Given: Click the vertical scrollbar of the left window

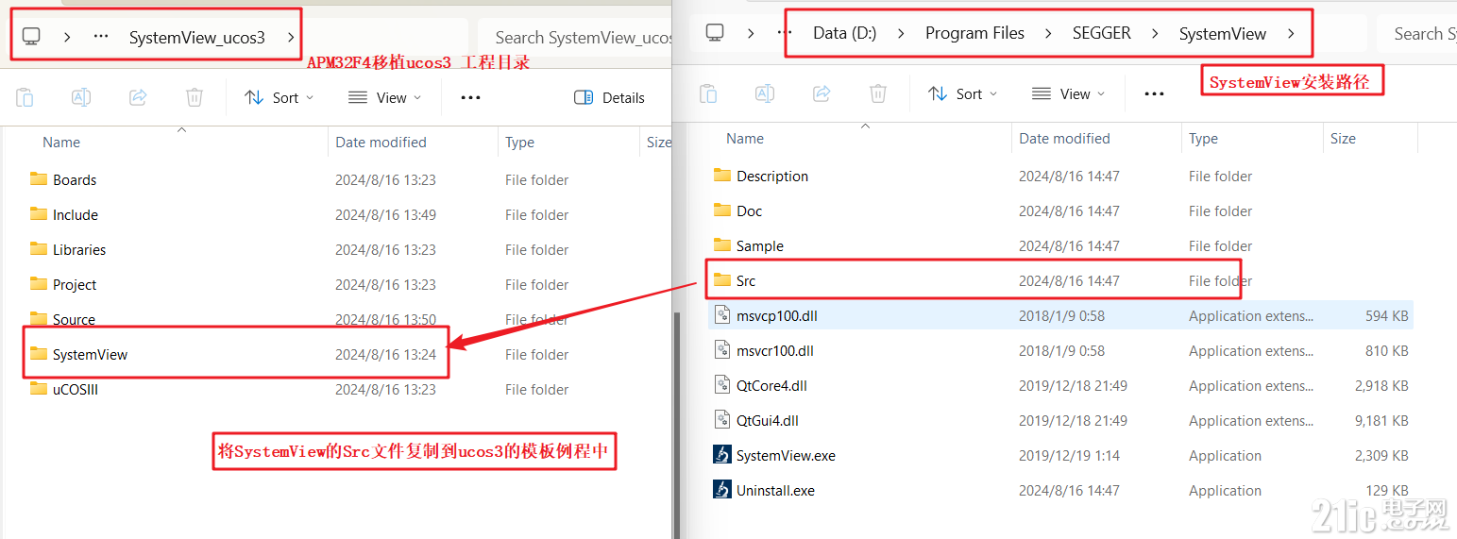Looking at the screenshot, I should [675, 425].
